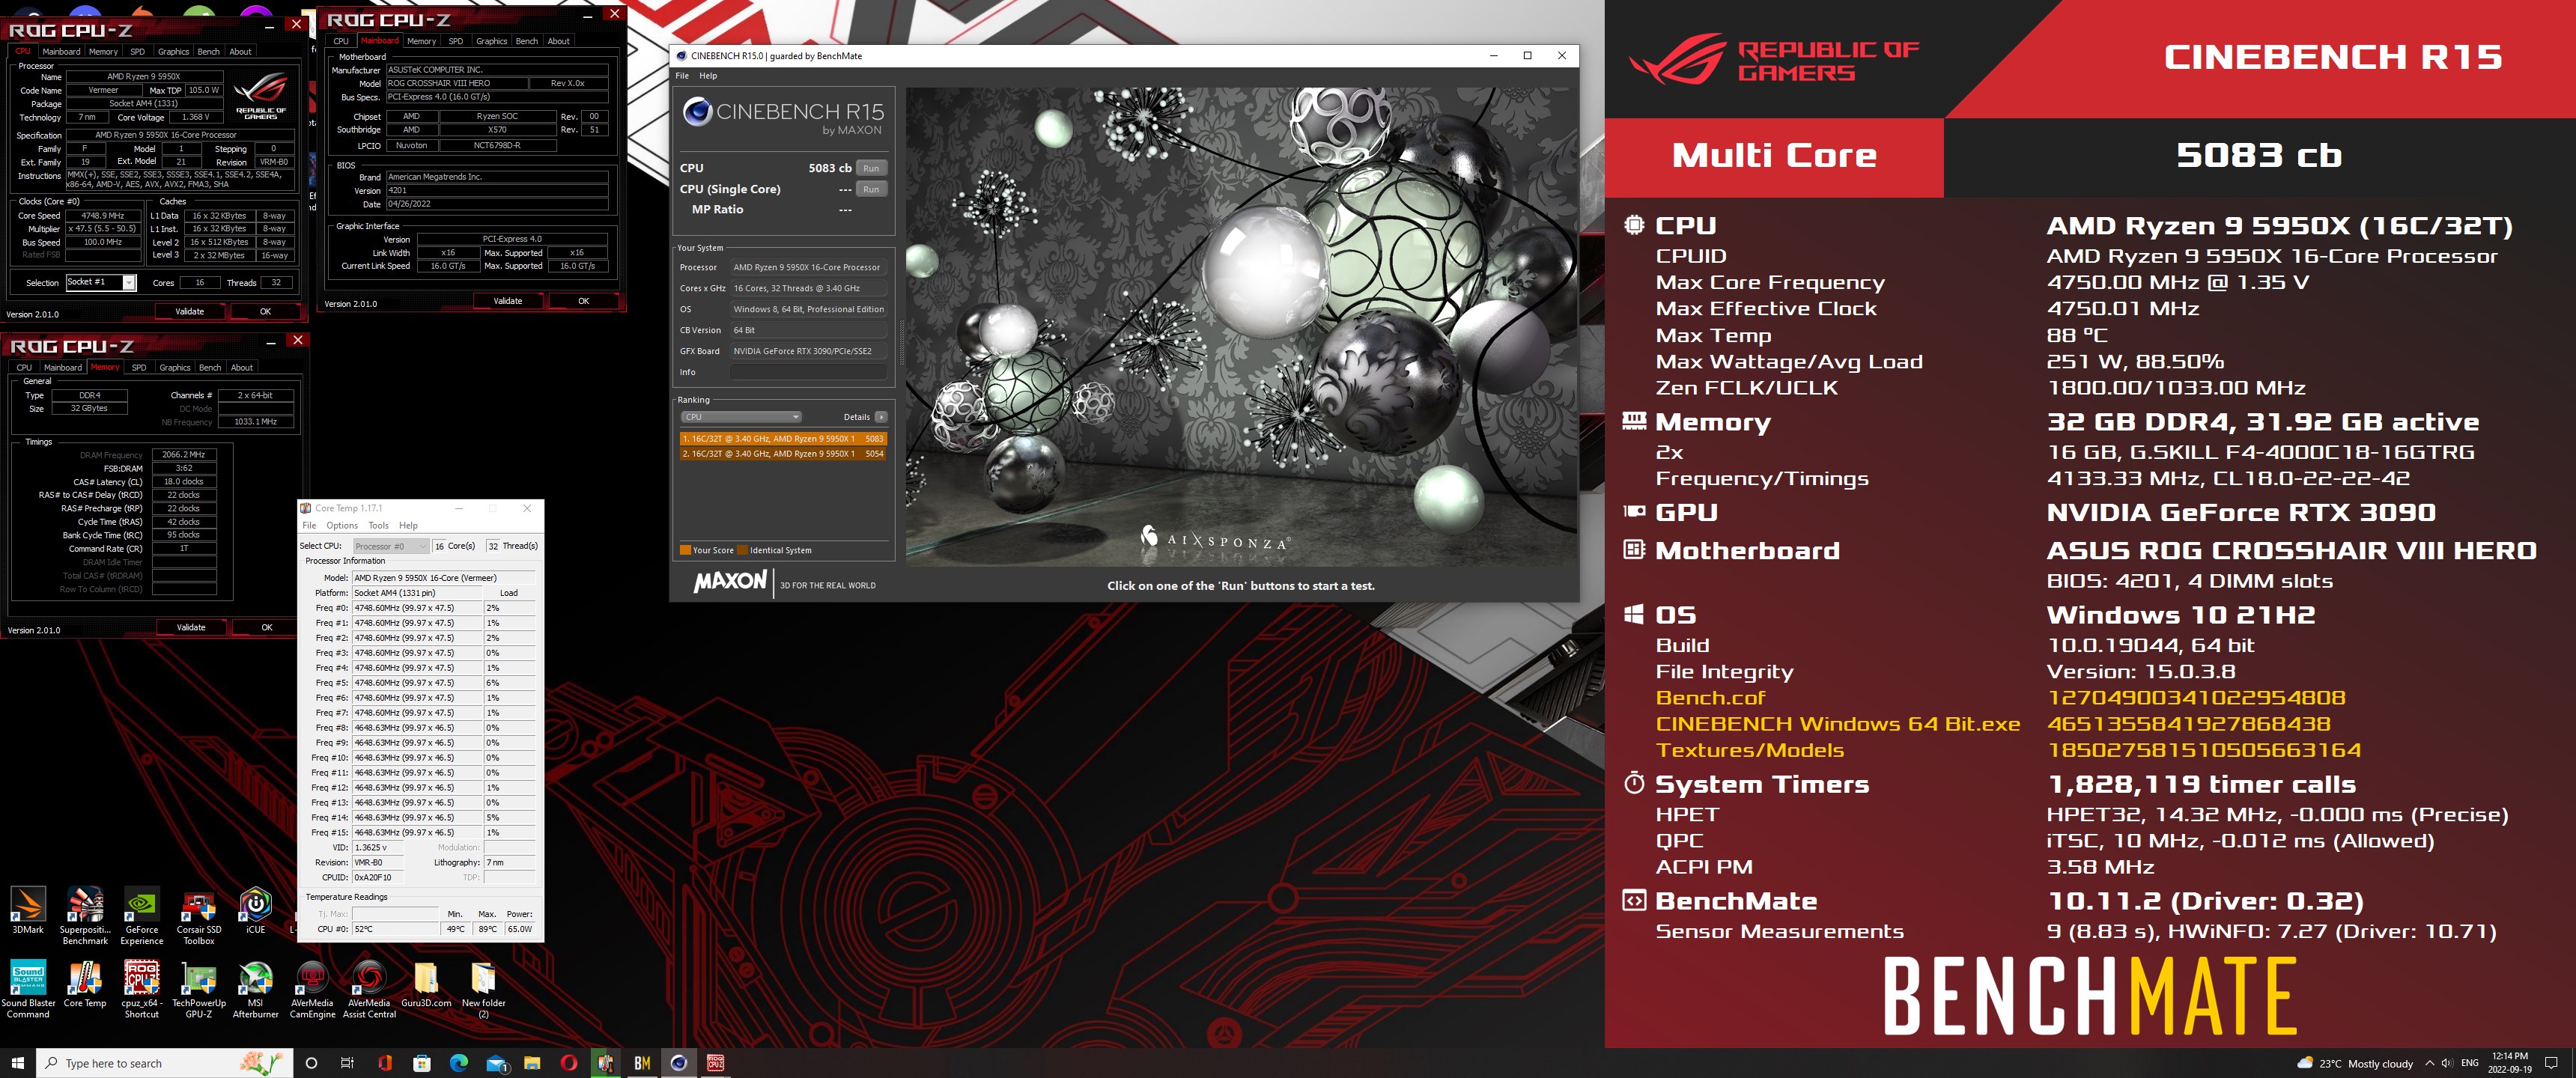Select the Core Temp desktop shortcut
This screenshot has height=1078, width=2576.
[85, 984]
